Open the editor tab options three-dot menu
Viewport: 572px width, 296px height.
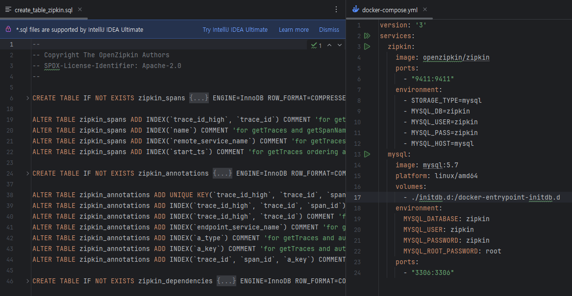[336, 9]
